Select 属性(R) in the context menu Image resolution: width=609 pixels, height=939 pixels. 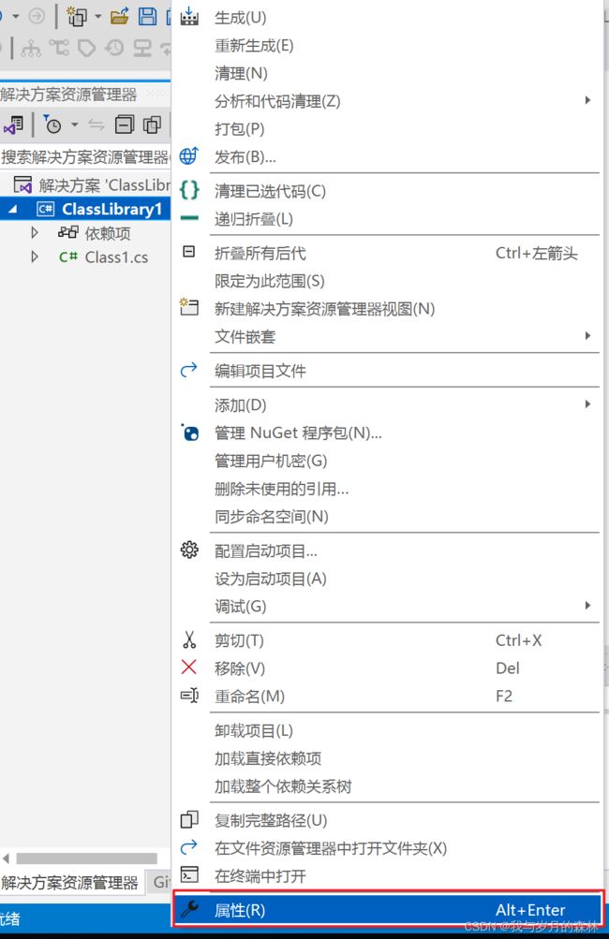[388, 910]
